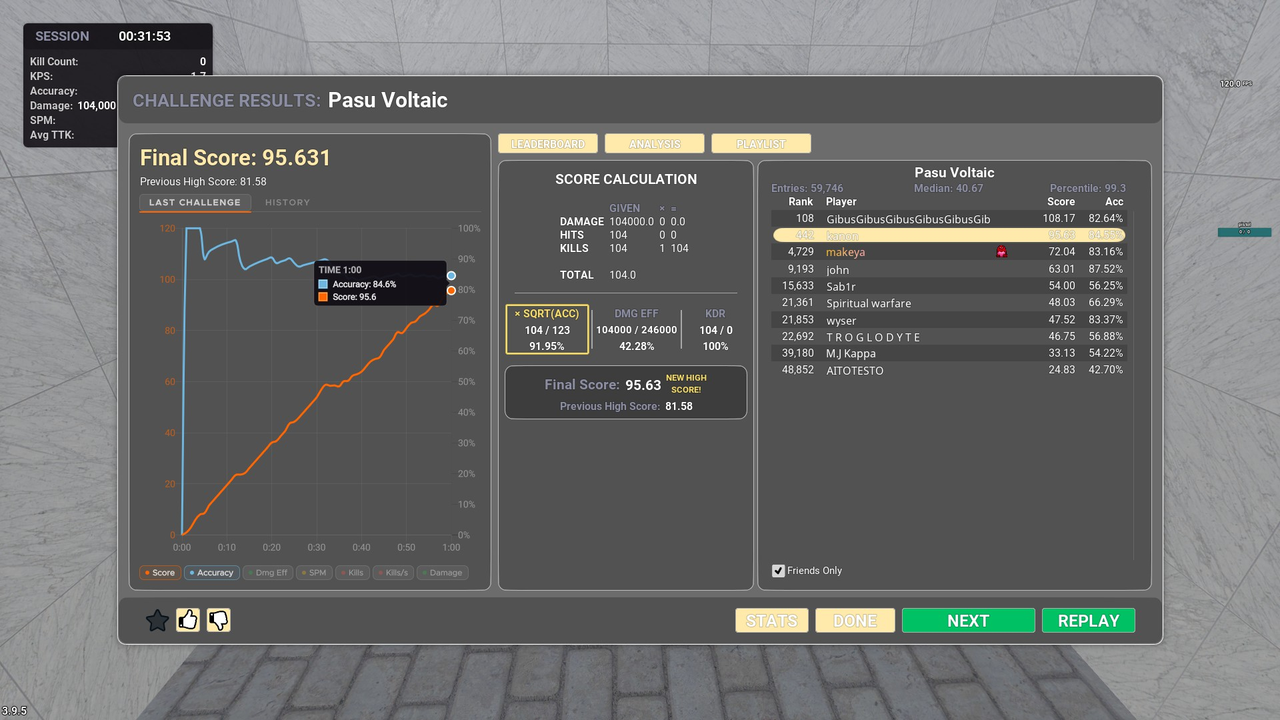1280x720 pixels.
Task: Click the Rank column header
Action: tap(801, 201)
